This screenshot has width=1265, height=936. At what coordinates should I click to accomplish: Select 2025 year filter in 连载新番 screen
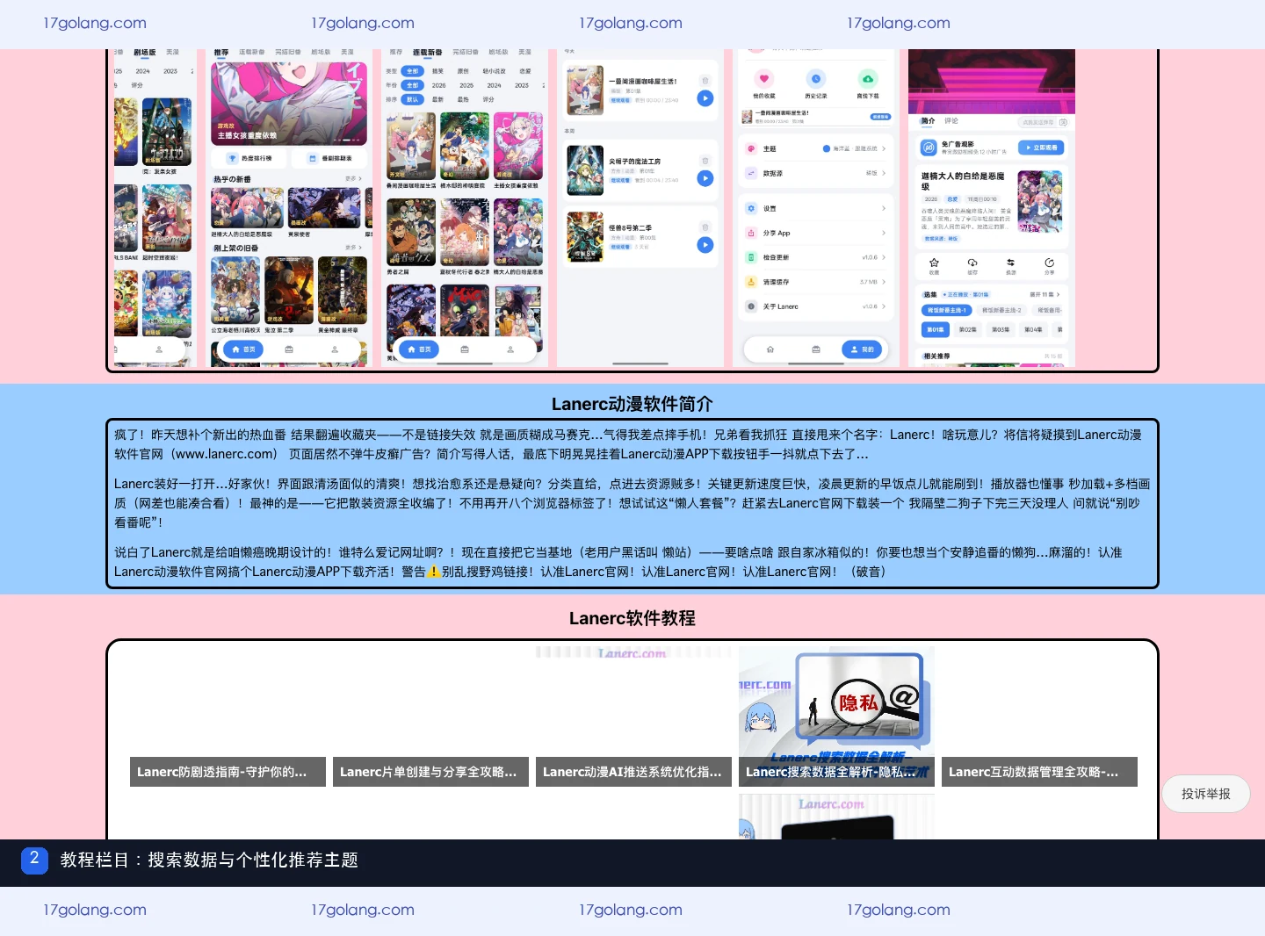pos(466,85)
